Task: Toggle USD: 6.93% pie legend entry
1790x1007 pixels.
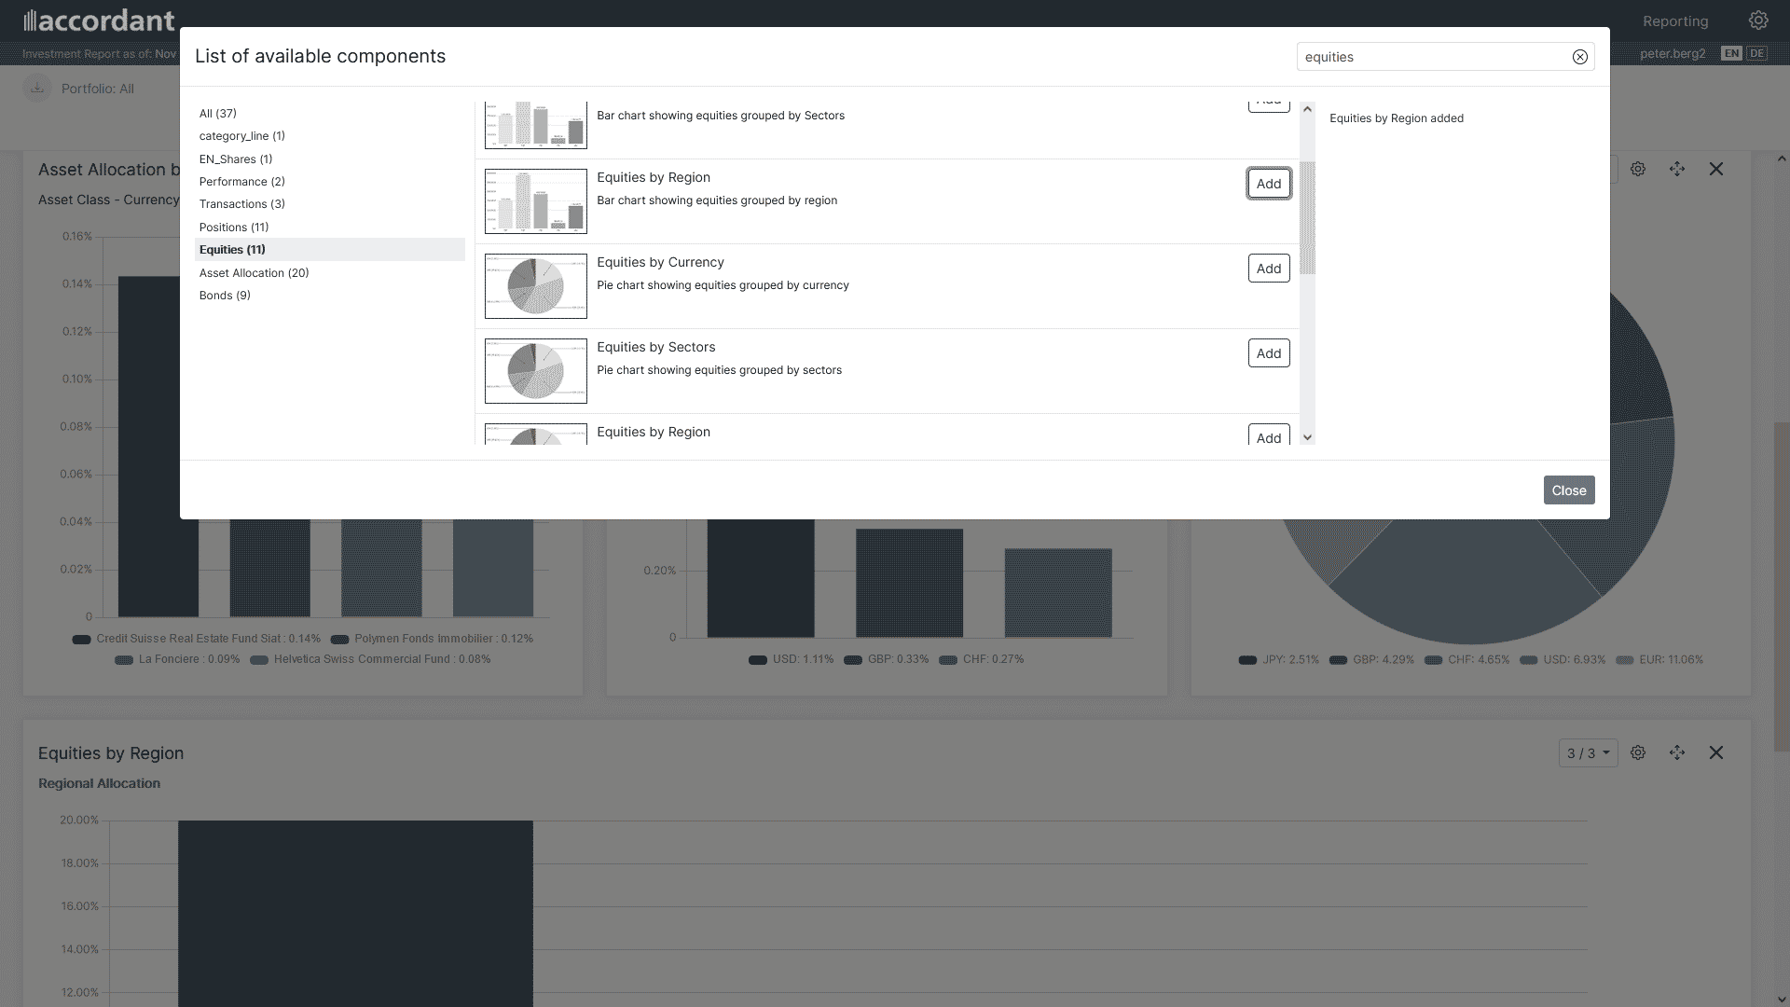Action: (1563, 660)
